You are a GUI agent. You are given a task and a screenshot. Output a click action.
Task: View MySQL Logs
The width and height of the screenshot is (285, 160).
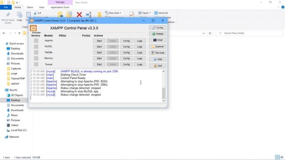click(x=139, y=47)
